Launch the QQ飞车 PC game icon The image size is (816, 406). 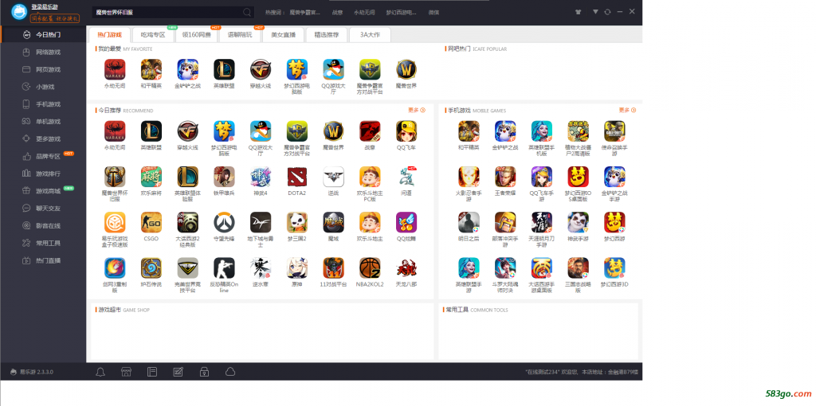406,131
